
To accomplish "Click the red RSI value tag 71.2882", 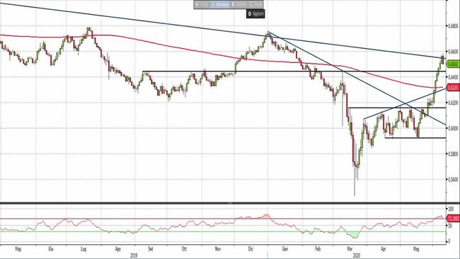I will [453, 219].
